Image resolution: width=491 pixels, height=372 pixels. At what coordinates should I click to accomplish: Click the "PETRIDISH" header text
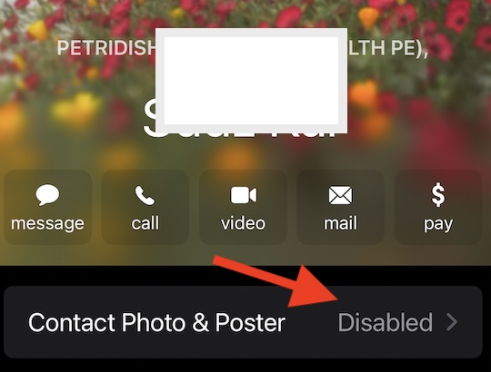[106, 48]
